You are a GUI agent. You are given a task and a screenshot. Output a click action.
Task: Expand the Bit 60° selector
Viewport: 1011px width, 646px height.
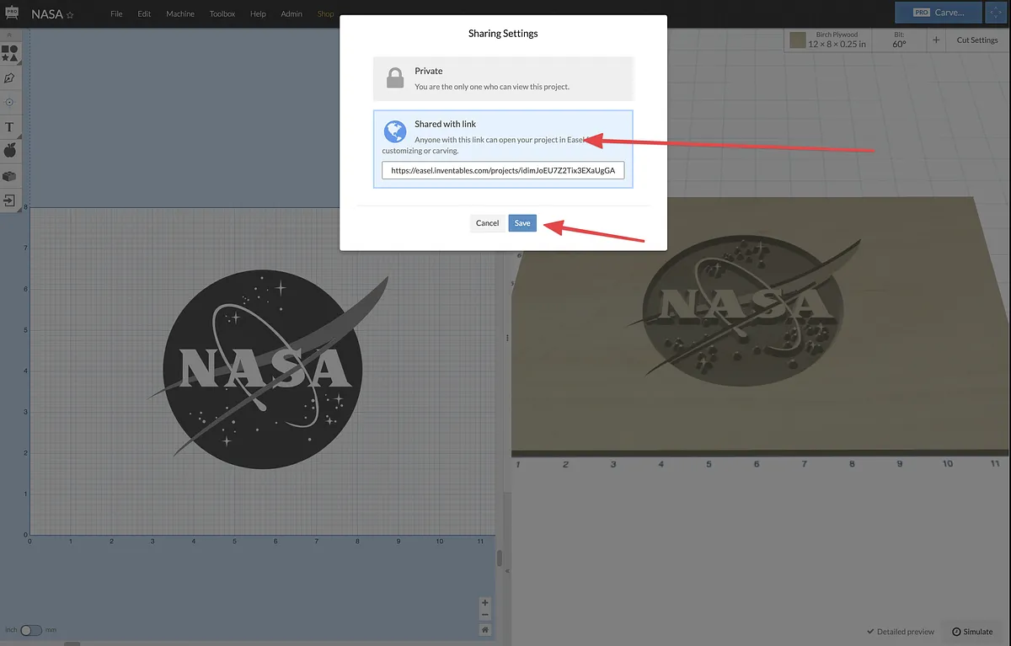899,40
